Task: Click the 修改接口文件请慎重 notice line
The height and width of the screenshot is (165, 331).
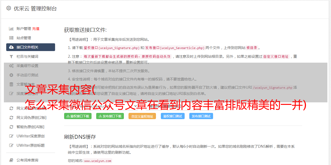Action: click(x=109, y=71)
